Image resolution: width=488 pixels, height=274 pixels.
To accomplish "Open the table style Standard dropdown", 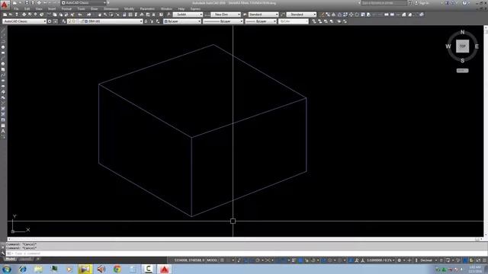I will pos(263,14).
